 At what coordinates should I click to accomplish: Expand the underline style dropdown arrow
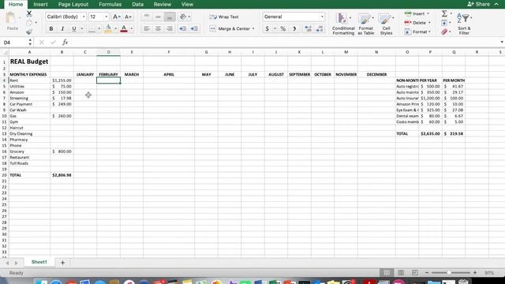(82, 28)
